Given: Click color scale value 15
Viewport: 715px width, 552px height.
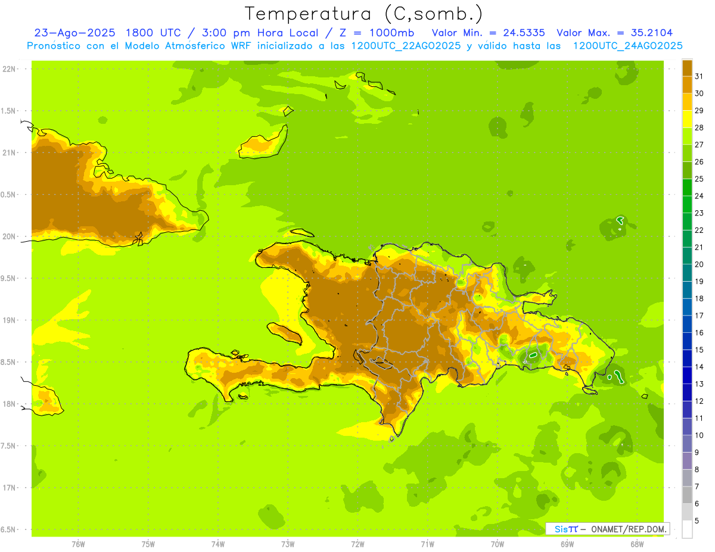Looking at the screenshot, I should point(699,350).
